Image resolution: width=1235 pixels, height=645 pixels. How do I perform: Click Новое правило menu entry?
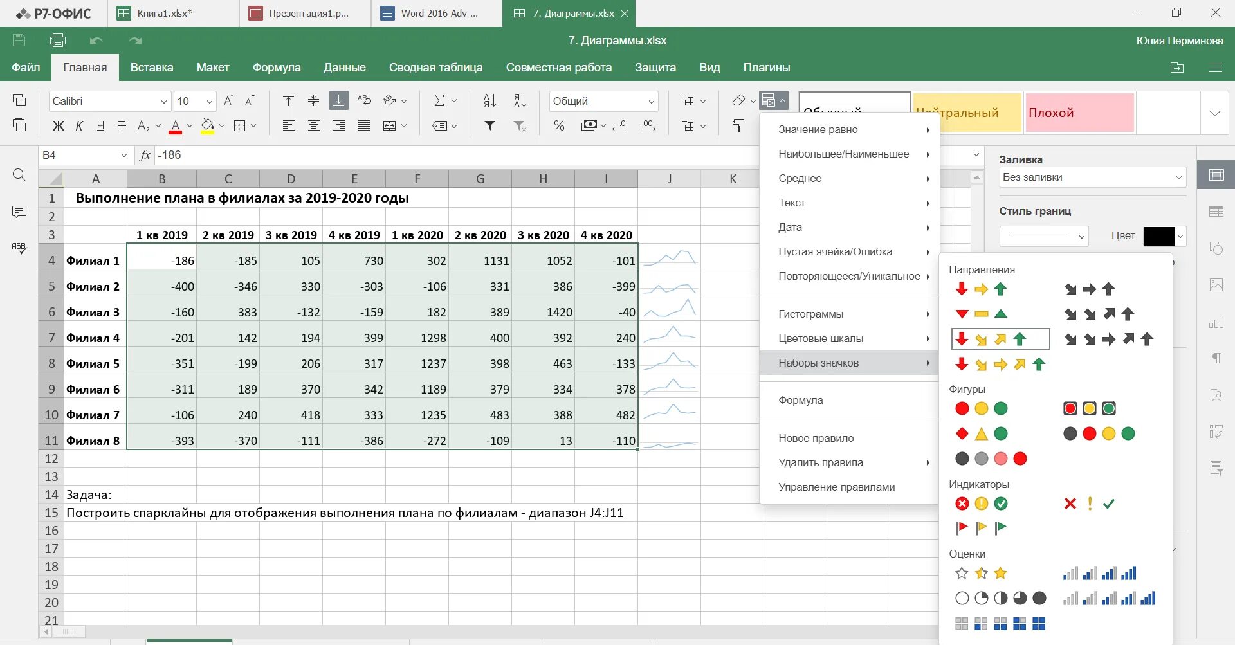pyautogui.click(x=849, y=438)
